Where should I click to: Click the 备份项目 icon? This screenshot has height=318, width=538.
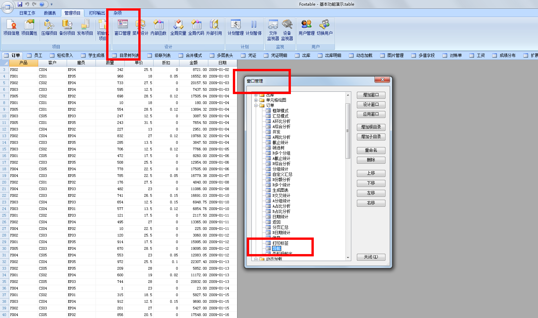67,27
